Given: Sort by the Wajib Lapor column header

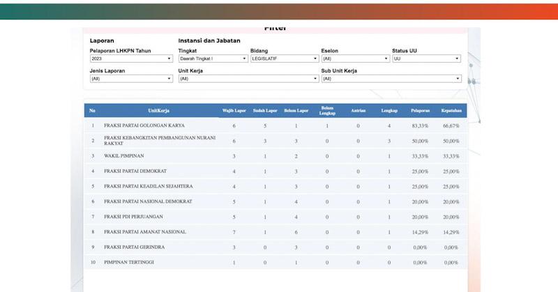Looking at the screenshot, I should (x=234, y=111).
